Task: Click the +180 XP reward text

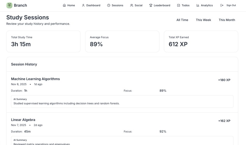Action: point(224,80)
